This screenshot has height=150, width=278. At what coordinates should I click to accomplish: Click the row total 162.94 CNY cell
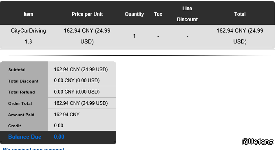[x=240, y=36]
